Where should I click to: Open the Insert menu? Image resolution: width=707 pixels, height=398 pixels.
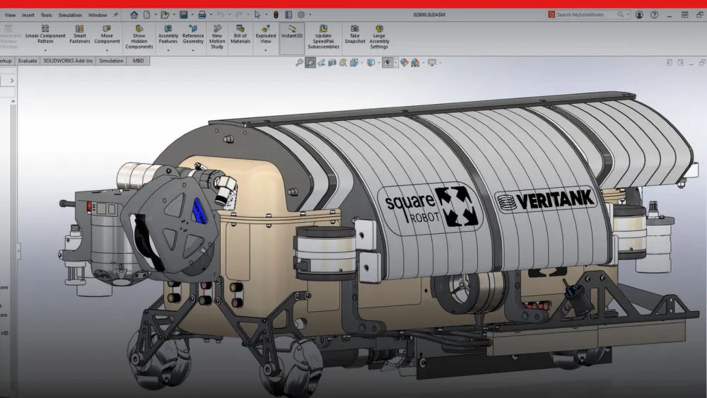[28, 15]
